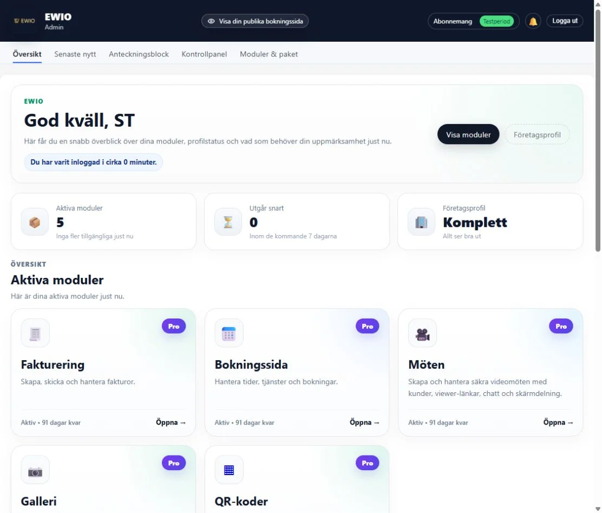The image size is (602, 513).
Task: Click the Visa moduler button
Action: (x=468, y=134)
